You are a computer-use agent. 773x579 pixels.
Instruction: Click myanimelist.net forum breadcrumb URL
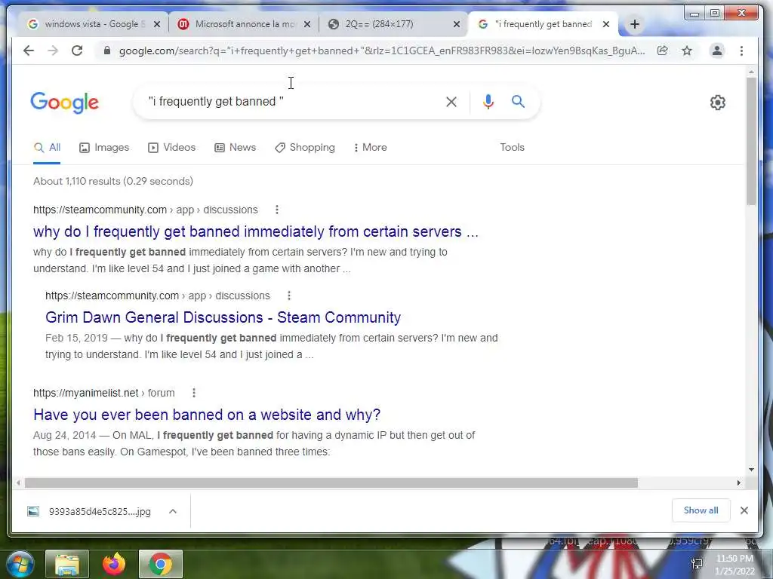pos(104,393)
